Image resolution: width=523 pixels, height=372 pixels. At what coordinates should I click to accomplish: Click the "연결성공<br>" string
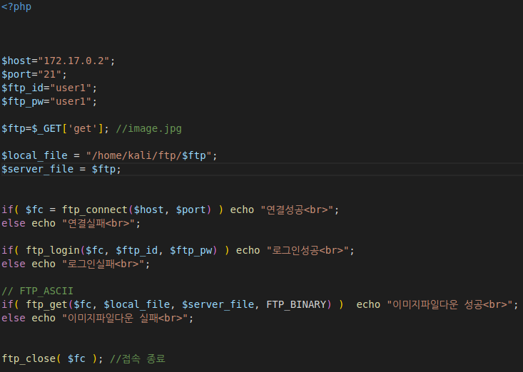click(x=297, y=210)
